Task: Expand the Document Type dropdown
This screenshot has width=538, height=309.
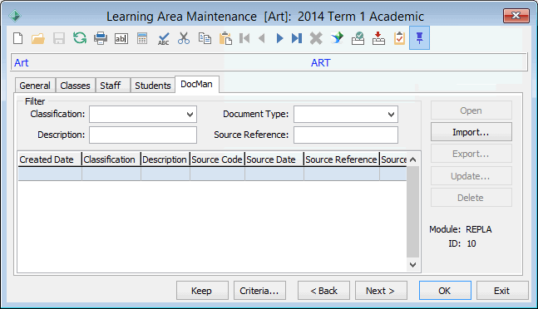Action: [391, 115]
